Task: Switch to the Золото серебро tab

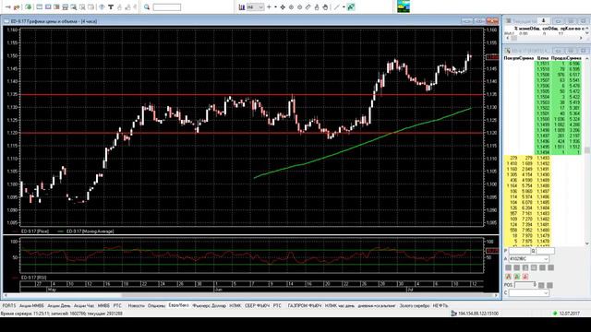Action: (415, 305)
